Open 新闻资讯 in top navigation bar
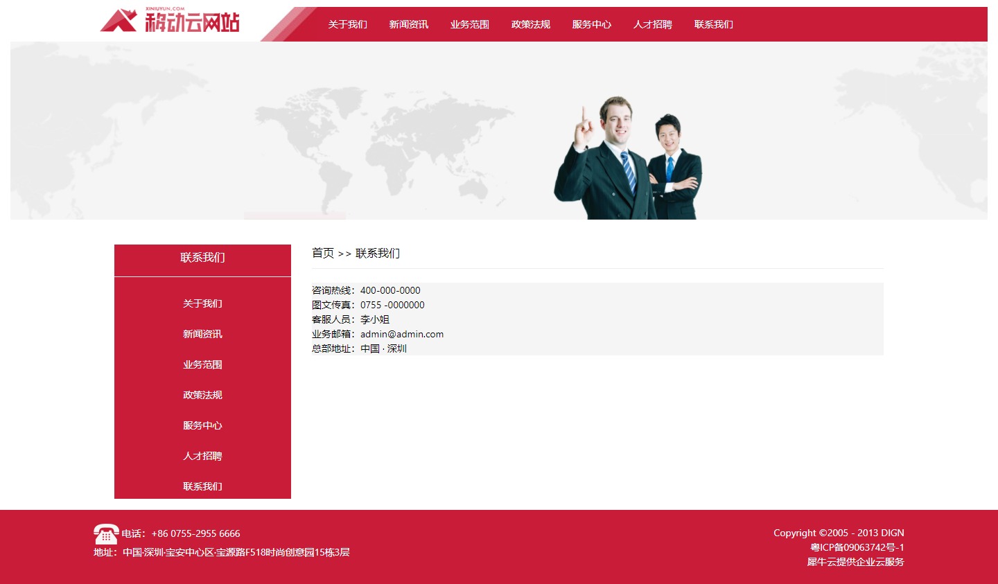 (x=408, y=24)
